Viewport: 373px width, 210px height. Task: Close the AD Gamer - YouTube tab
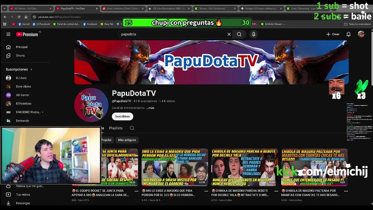(x=50, y=8)
